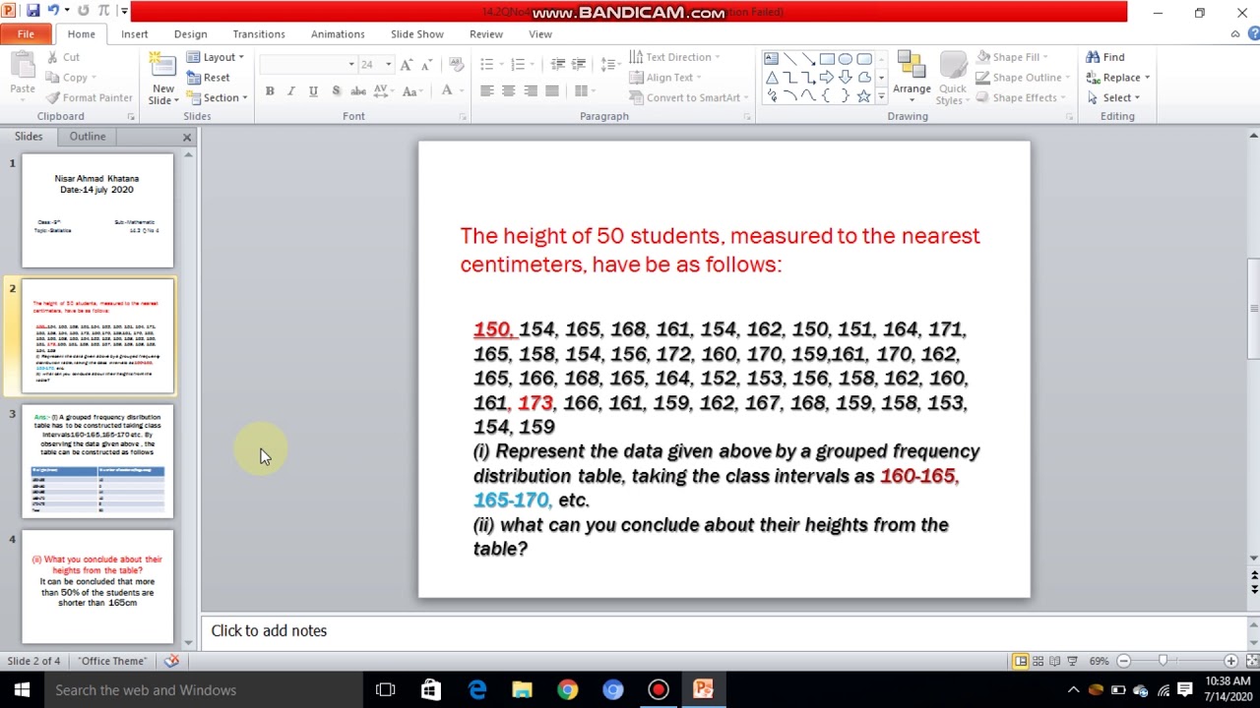Open the Font dialog launcher
Viewport: 1260px width, 708px height.
click(x=463, y=117)
